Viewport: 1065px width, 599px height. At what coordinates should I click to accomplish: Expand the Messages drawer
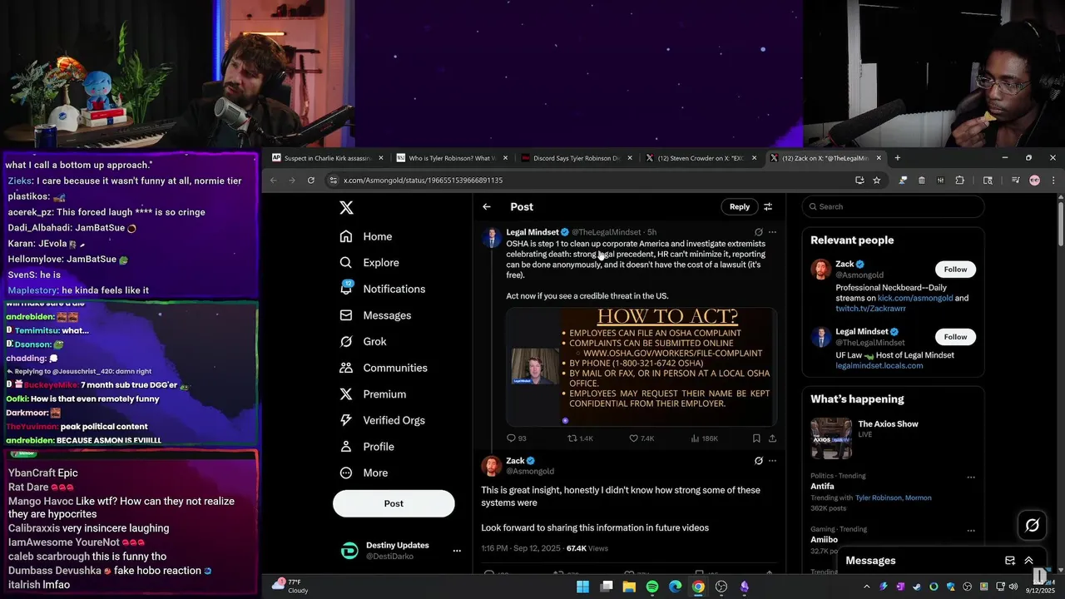pyautogui.click(x=1029, y=561)
